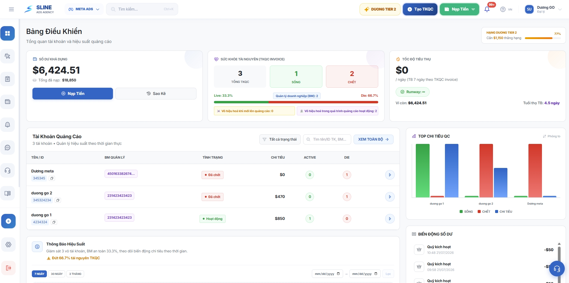Click the dashboard grid icon in sidebar

[x=8, y=33]
